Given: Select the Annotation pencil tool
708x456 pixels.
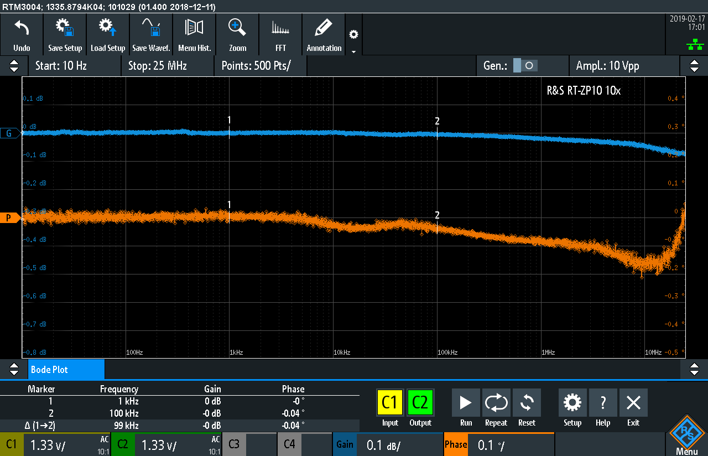Looking at the screenshot, I should [324, 34].
